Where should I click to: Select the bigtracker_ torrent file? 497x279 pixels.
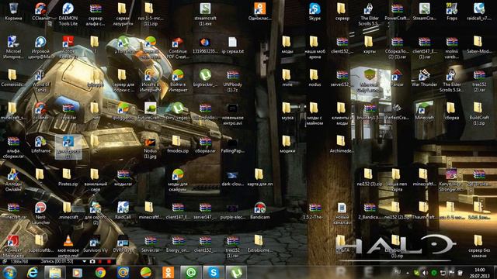tap(205, 78)
